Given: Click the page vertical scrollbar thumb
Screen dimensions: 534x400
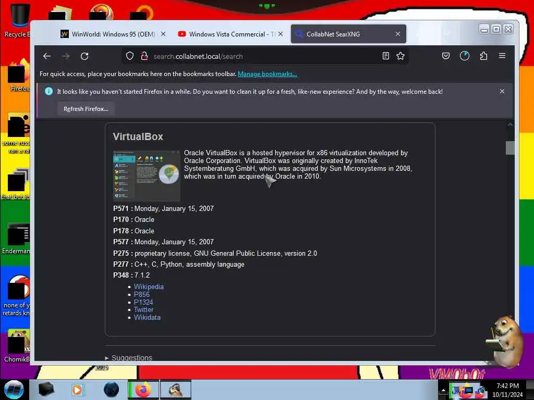Looking at the screenshot, I should tap(510, 148).
